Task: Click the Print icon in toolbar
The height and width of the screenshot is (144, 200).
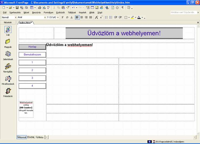Action: click(40, 8)
